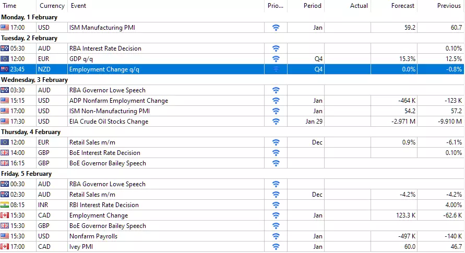
Task: Select the CAD Employment Change event
Action: 232,215
